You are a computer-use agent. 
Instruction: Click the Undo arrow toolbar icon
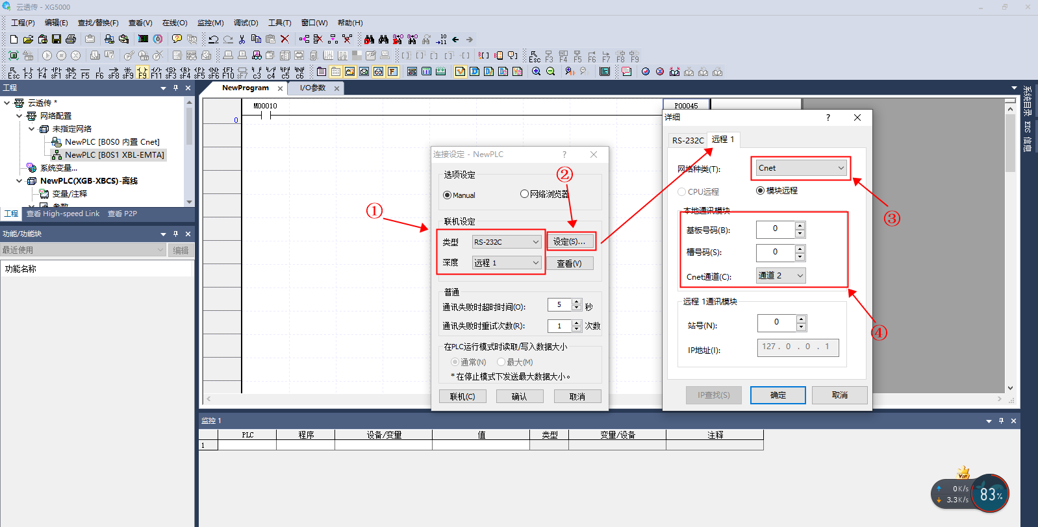coord(213,40)
